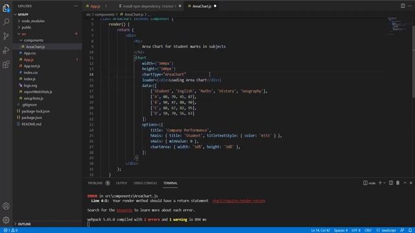This screenshot has width=415, height=233.
Task: Maximize the panel with up chevron
Action: tap(405, 183)
